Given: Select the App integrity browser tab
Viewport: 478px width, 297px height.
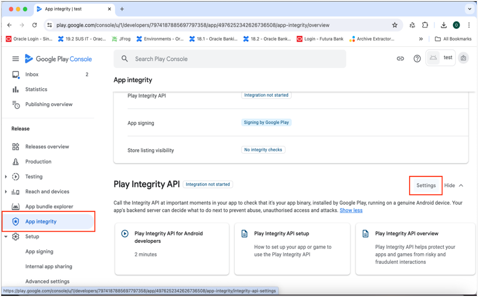Looking at the screenshot, I should 74,9.
